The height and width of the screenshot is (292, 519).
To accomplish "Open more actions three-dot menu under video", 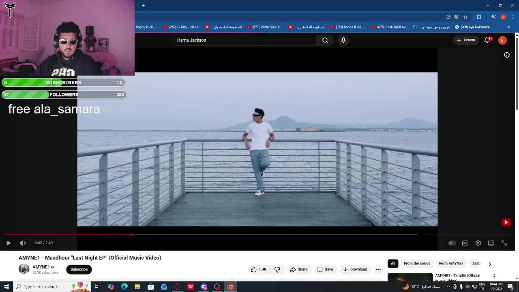I will 378,269.
